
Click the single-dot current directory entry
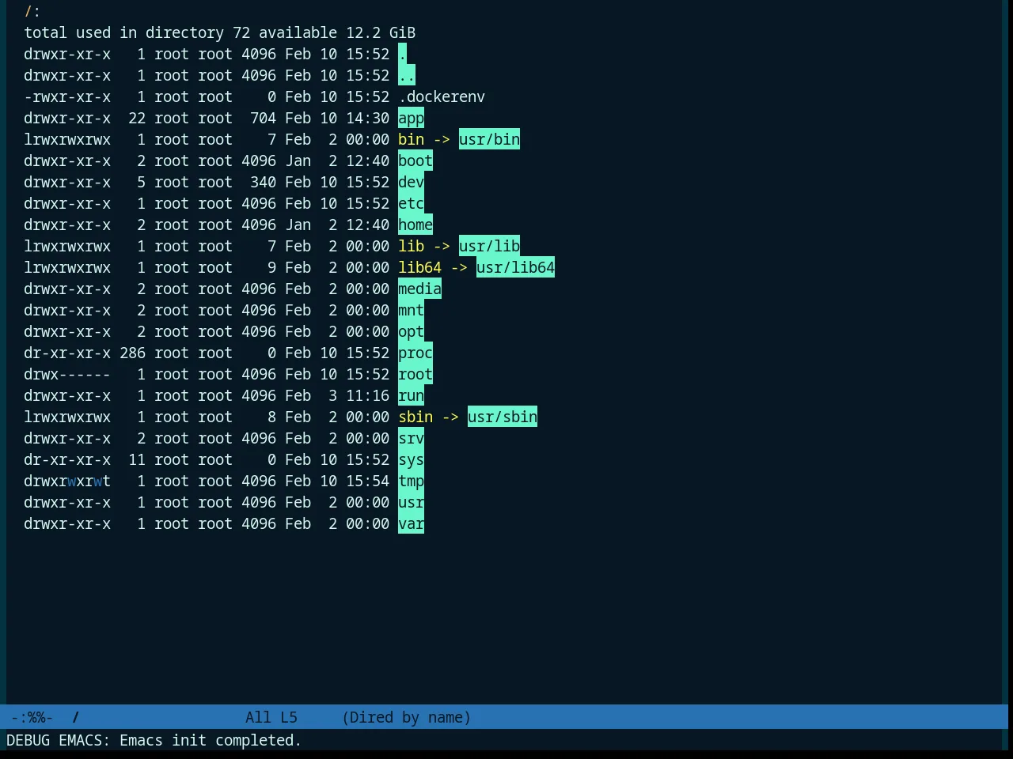[402, 55]
